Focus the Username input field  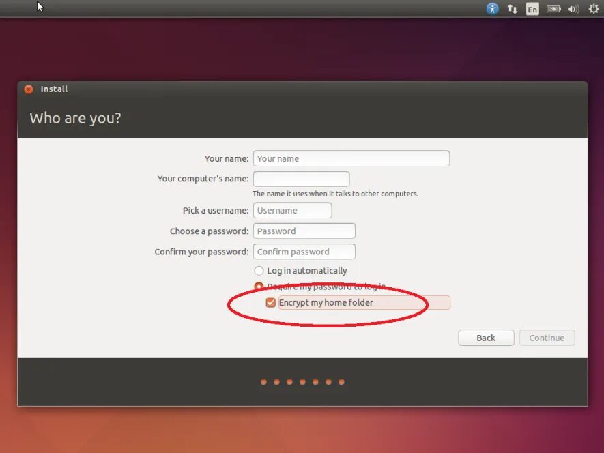pyautogui.click(x=292, y=210)
